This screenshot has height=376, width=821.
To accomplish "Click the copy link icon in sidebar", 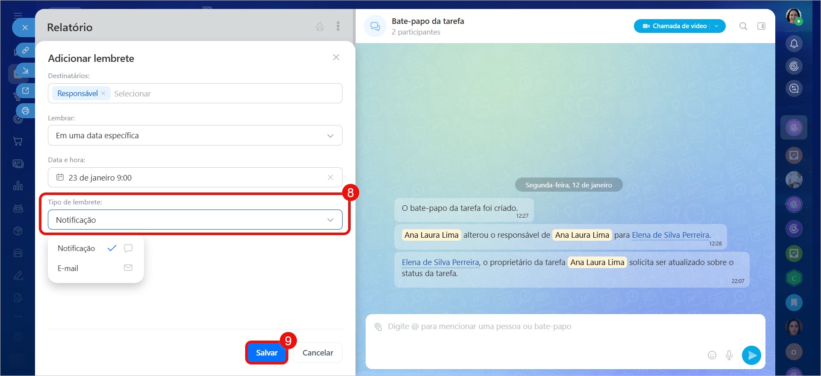I will [x=26, y=50].
